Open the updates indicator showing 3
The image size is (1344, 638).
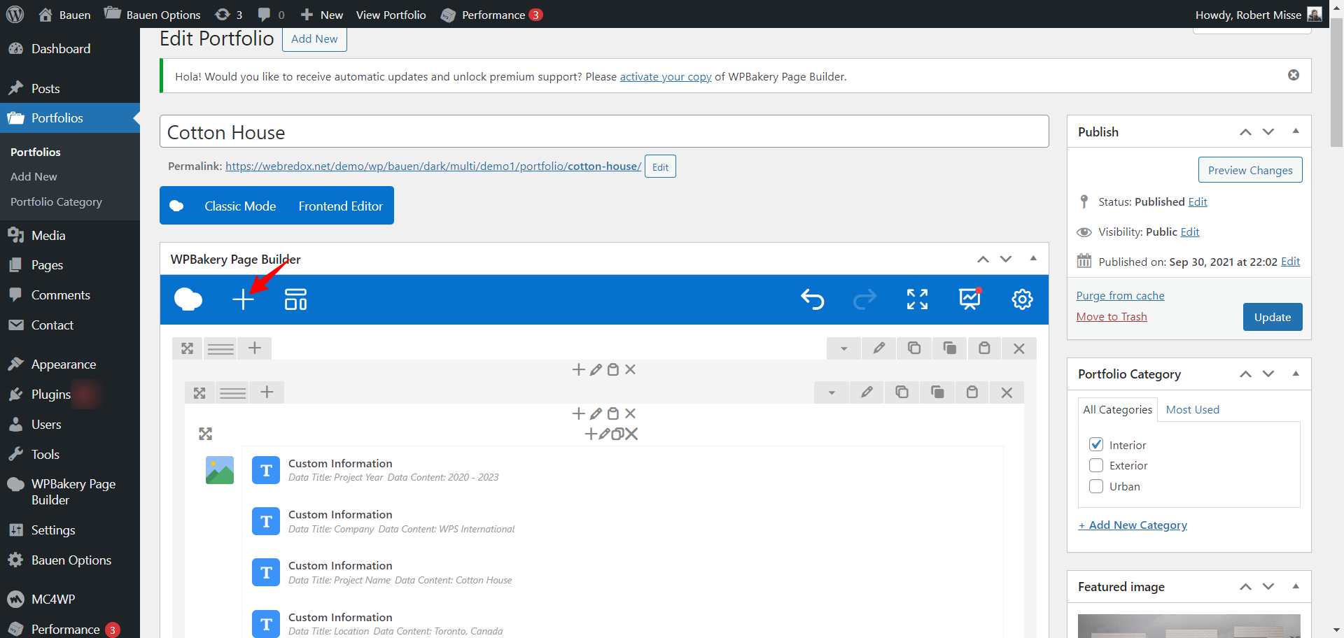[x=228, y=15]
